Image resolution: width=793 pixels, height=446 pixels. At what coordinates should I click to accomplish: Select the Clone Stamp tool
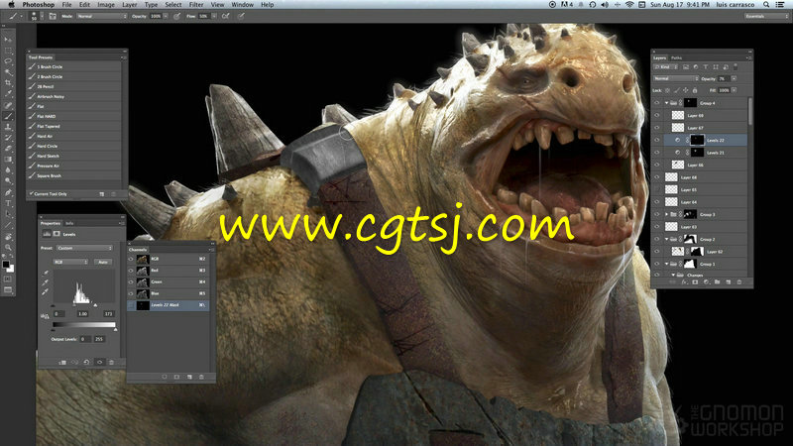(x=8, y=127)
